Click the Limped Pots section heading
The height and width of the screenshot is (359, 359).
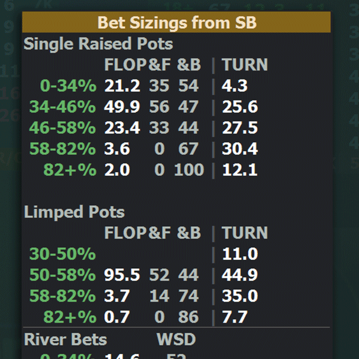(x=74, y=212)
